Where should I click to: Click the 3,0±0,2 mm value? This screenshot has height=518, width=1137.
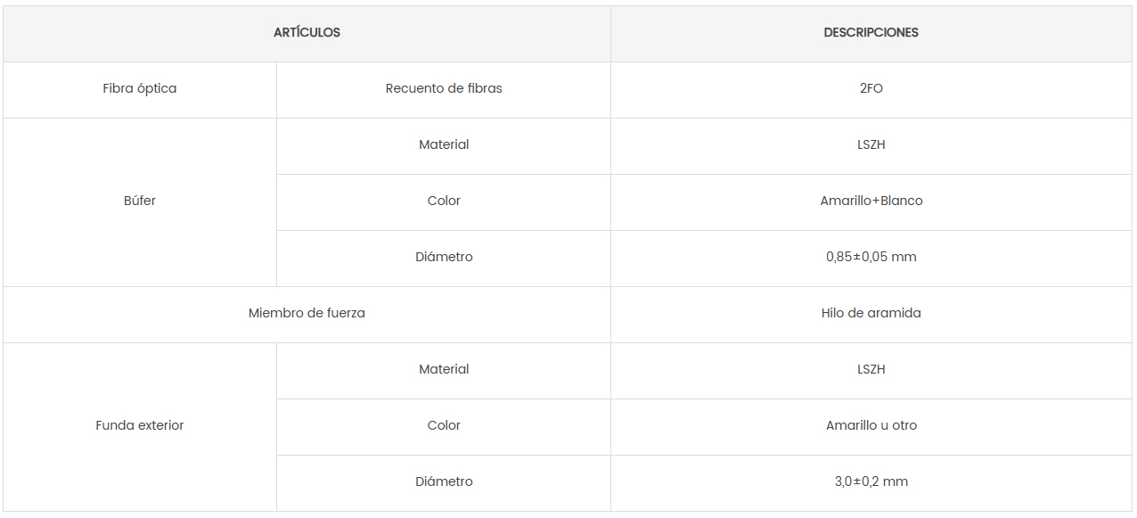pyautogui.click(x=871, y=482)
